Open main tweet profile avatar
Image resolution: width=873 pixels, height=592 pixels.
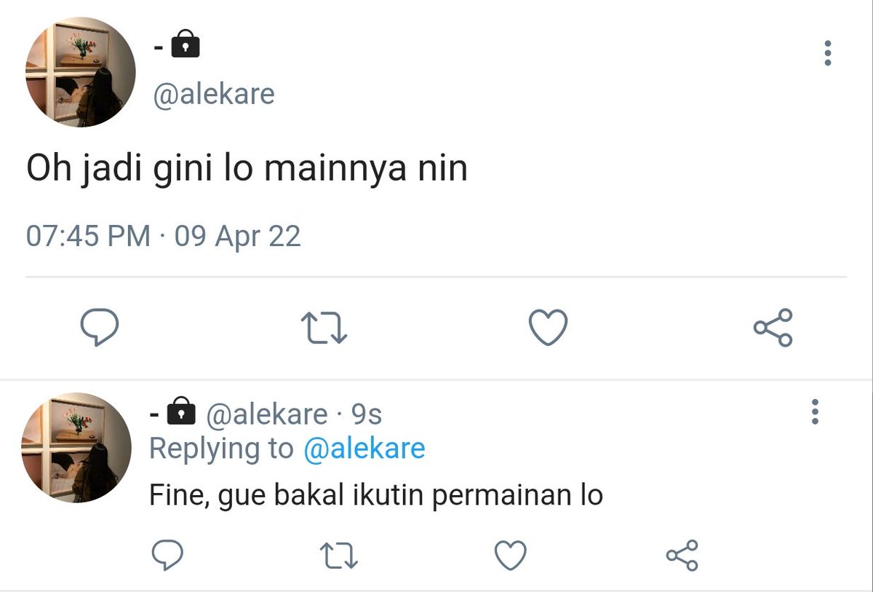pyautogui.click(x=81, y=73)
